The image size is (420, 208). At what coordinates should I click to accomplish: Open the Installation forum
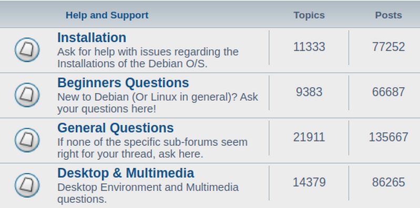click(91, 38)
